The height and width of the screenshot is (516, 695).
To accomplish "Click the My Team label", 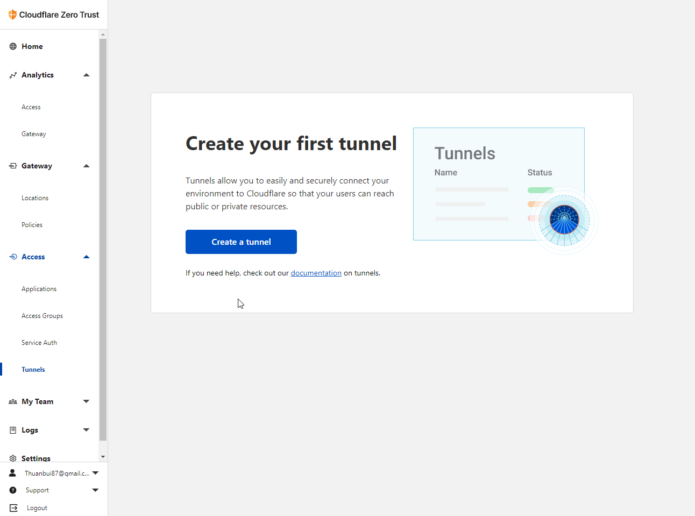I will point(38,401).
